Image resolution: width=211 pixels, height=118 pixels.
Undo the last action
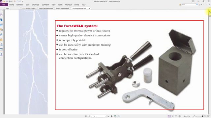[17, 1]
